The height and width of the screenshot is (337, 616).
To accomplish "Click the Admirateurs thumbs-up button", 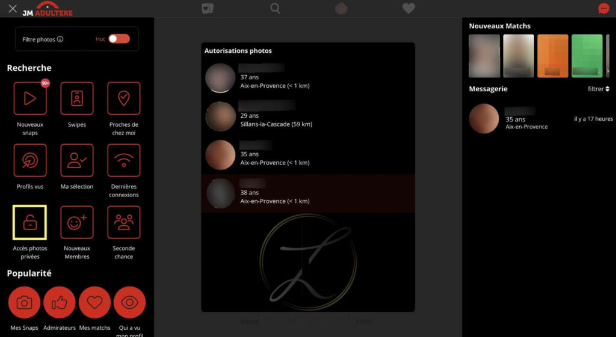I will point(60,303).
